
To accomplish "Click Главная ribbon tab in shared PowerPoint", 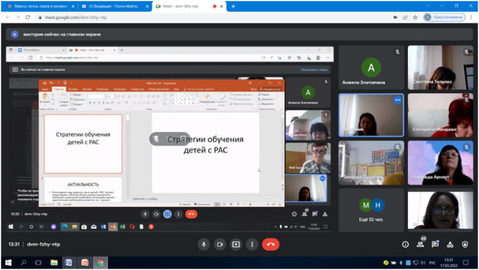I will (59, 89).
